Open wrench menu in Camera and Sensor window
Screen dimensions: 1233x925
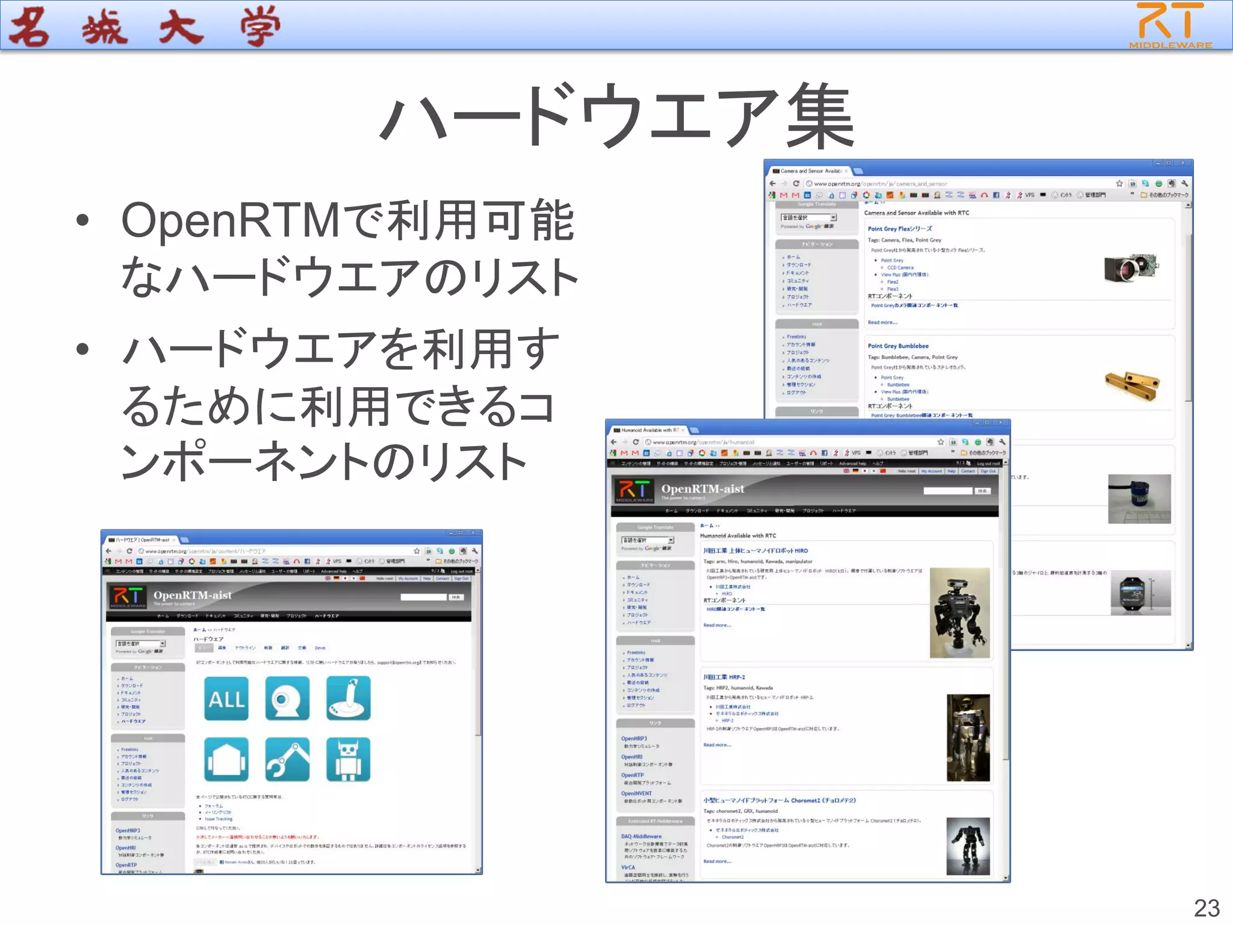tap(1184, 184)
